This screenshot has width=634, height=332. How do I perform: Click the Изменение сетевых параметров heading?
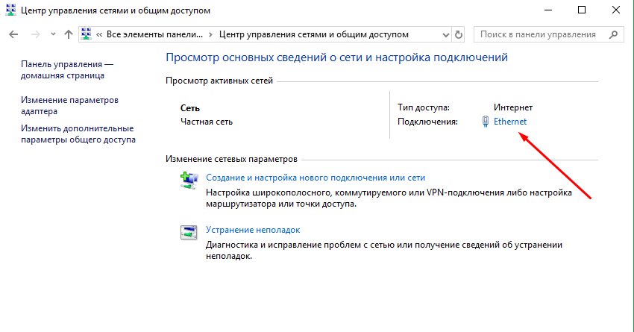tap(231, 160)
